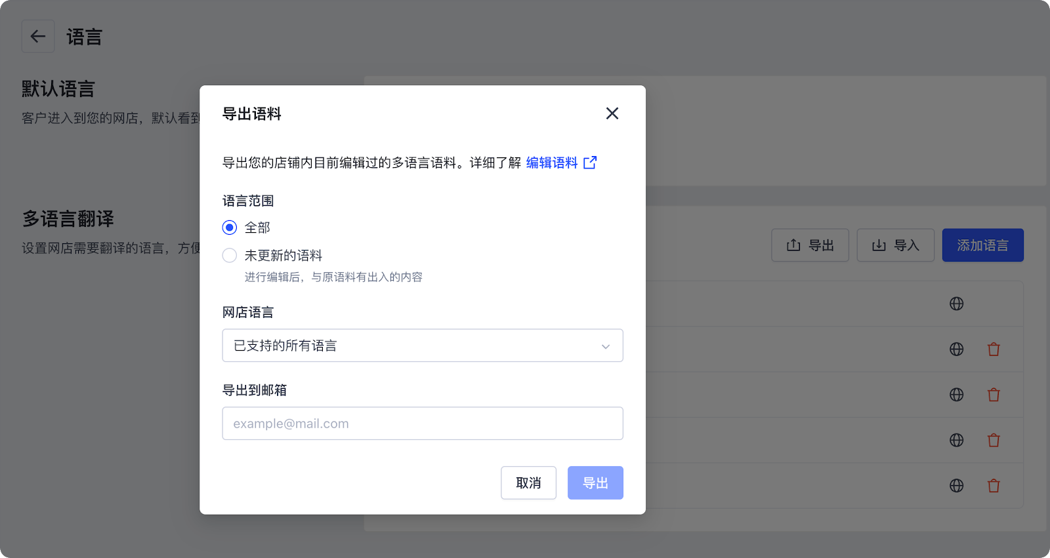This screenshot has height=558, width=1050.
Task: Click the globe icon in the third language row
Action: tap(957, 395)
